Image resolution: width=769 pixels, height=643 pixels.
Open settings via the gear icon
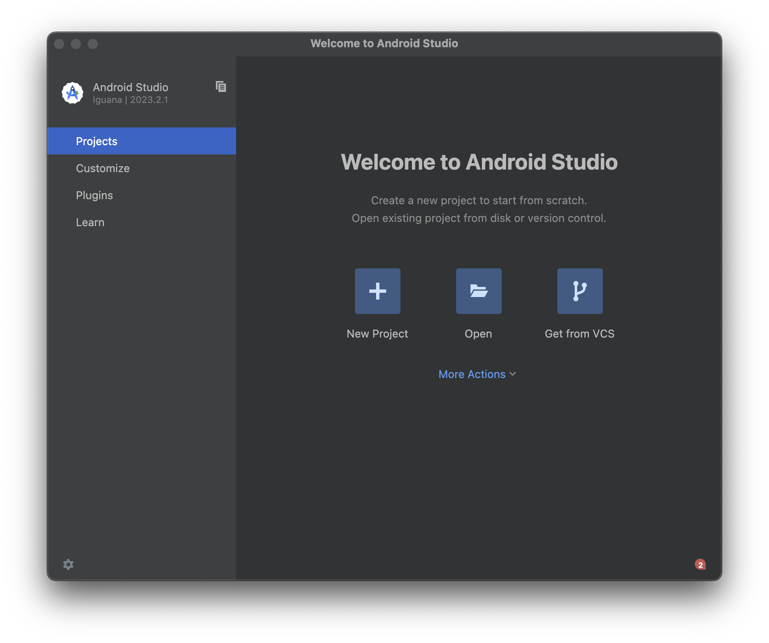[x=68, y=565]
